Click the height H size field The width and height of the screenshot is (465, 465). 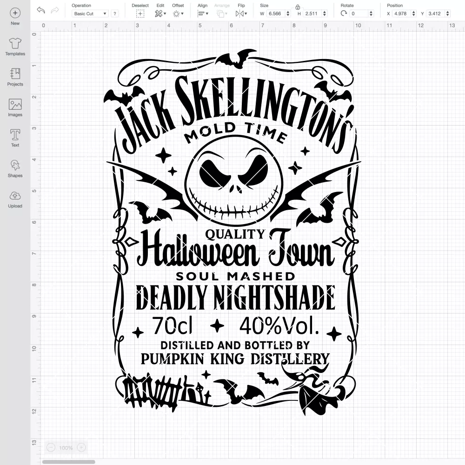point(312,13)
